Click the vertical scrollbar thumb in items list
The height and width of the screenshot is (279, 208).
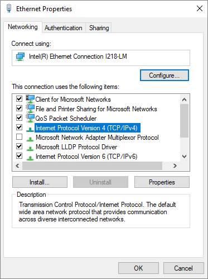[184, 121]
